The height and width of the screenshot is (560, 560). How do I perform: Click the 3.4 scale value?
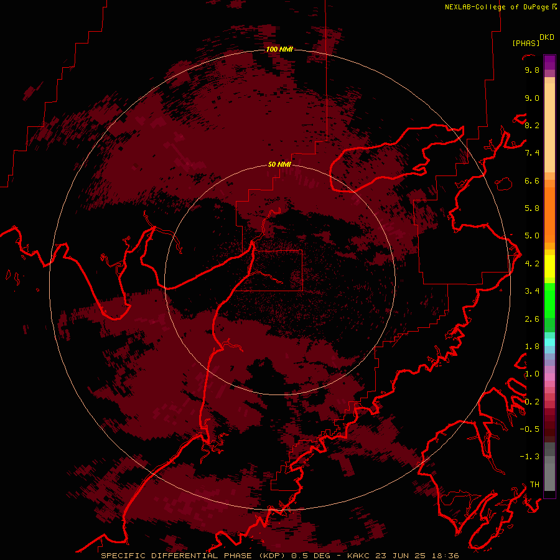pyautogui.click(x=532, y=291)
